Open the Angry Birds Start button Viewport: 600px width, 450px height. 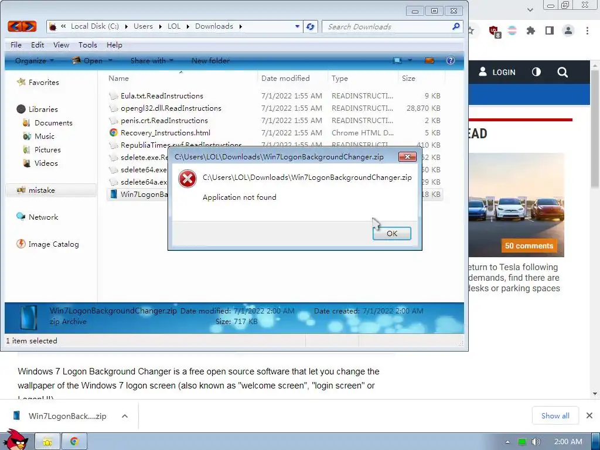click(x=15, y=440)
